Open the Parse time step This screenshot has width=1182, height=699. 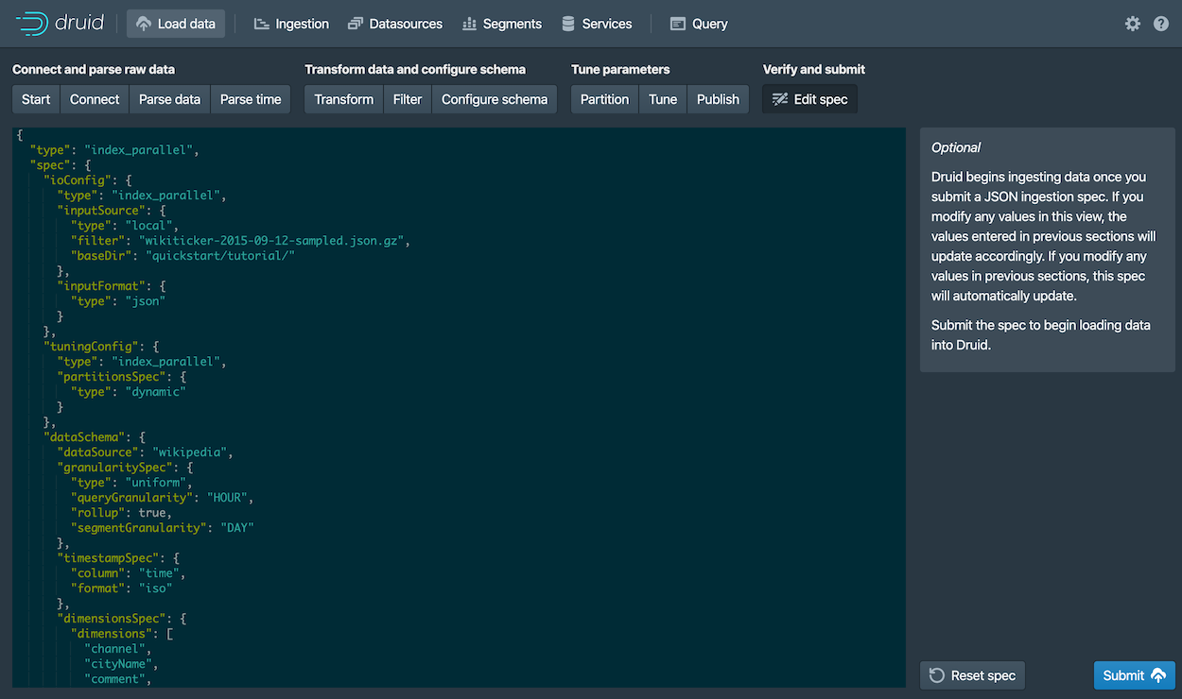pyautogui.click(x=250, y=98)
